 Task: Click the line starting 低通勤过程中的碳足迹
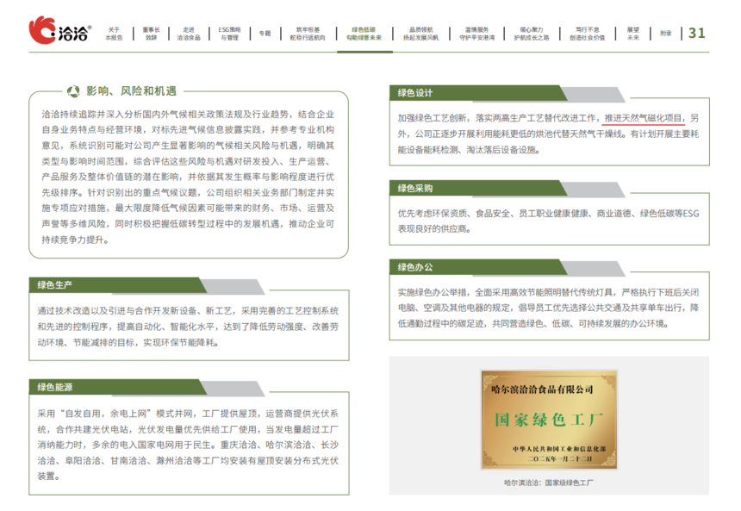click(533, 324)
